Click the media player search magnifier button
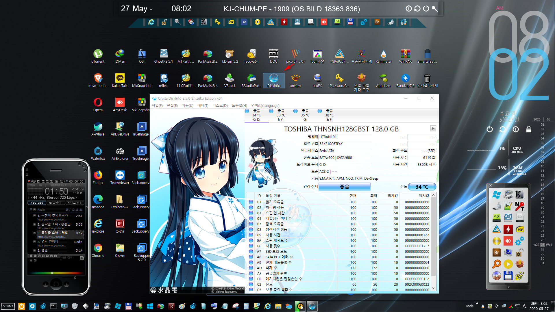Screen dimensions: 555x312 tap(82, 258)
